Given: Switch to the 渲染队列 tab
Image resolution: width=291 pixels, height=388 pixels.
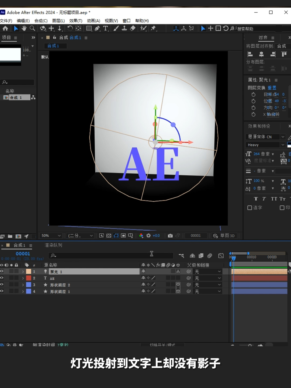Looking at the screenshot, I should coord(53,245).
